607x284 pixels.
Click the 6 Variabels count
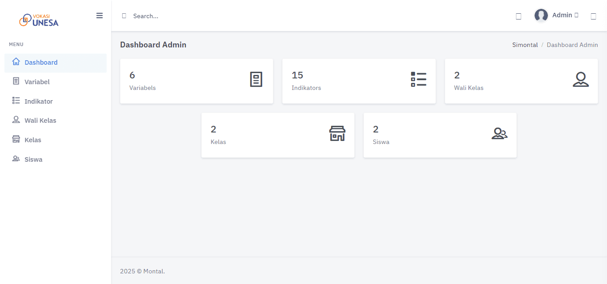(132, 75)
